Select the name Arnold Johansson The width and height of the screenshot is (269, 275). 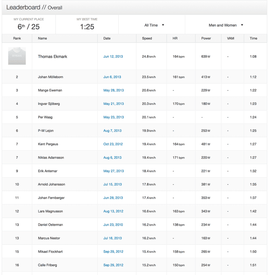(x=52, y=184)
